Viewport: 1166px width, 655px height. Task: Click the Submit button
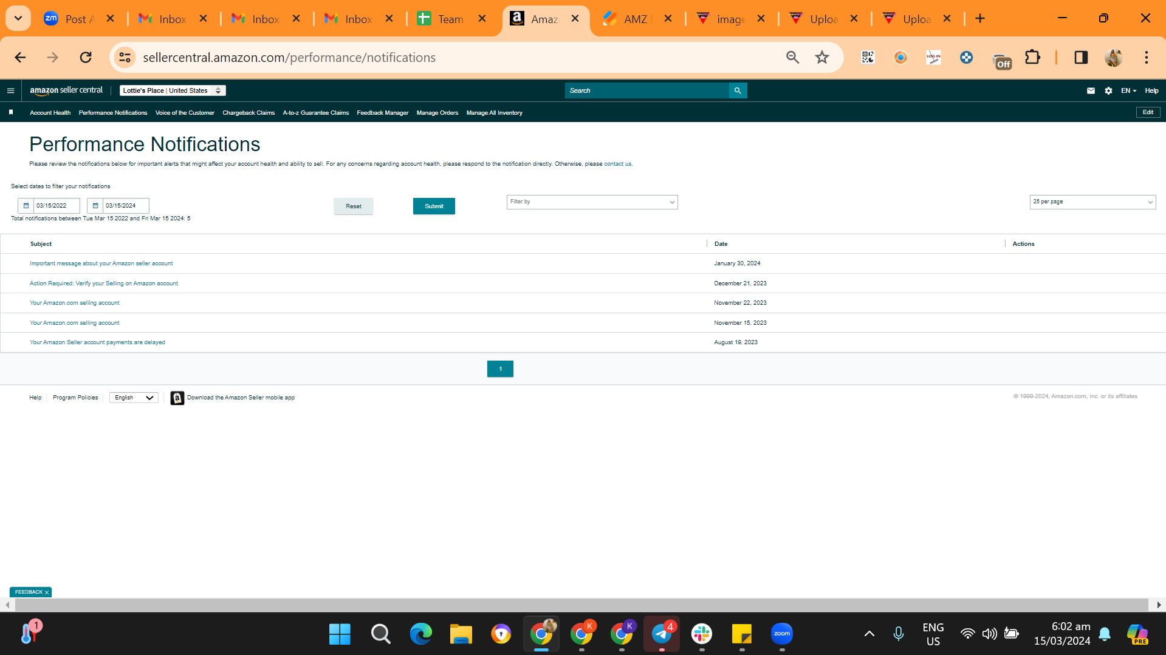[x=434, y=206]
